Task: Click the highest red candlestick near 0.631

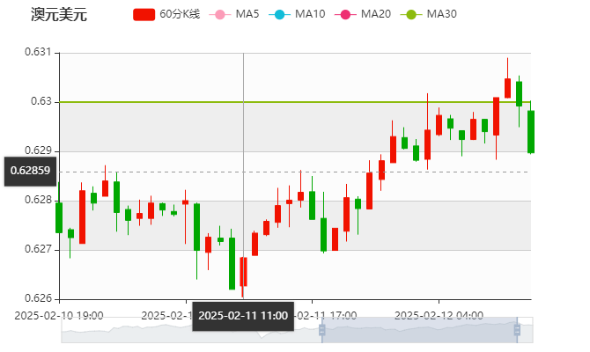Action: [507, 87]
